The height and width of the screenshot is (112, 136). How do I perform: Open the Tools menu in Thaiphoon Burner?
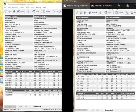(x=28, y=8)
